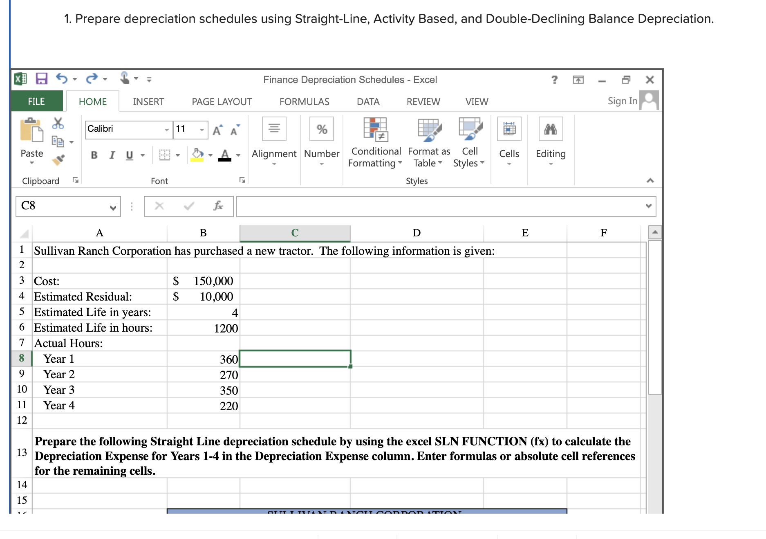
Task: Switch to the DATA ribbon tab
Action: pyautogui.click(x=368, y=101)
